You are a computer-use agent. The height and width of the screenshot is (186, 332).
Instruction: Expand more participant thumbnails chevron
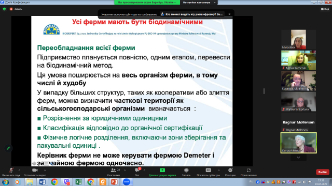pos(298,158)
